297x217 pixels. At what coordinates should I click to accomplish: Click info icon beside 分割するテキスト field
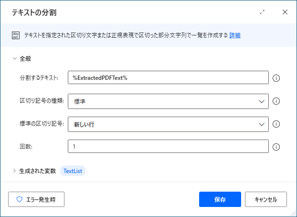point(276,78)
